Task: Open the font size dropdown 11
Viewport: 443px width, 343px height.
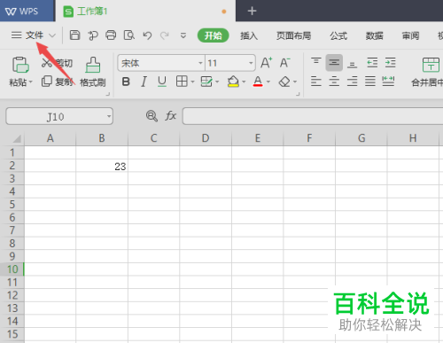Action: coord(251,63)
